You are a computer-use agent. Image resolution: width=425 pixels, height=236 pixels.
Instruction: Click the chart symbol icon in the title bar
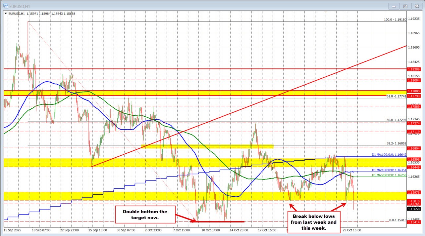pos(5,6)
